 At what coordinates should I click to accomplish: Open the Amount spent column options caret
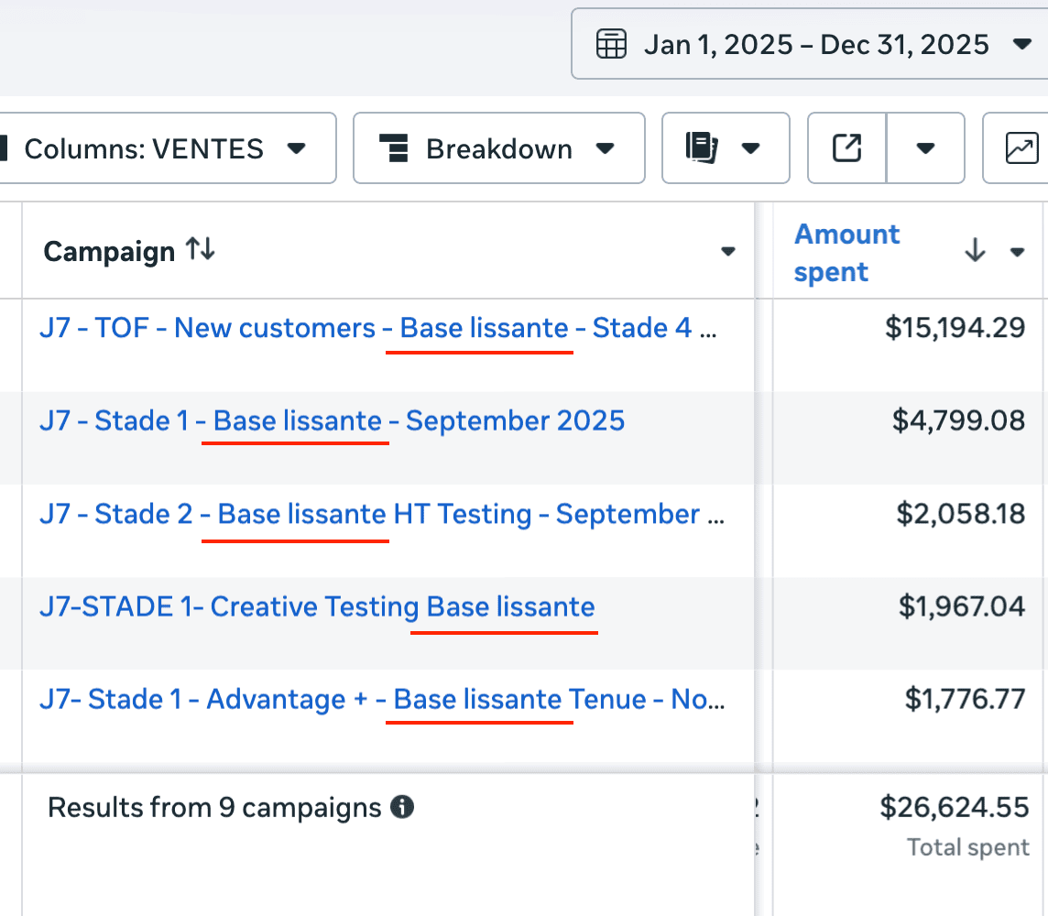point(1017,252)
